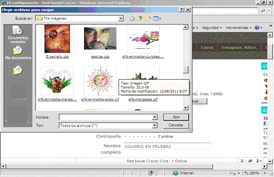Open the Tarot tab on the webpage
Screen dimensions: 274x177
[x=207, y=47]
